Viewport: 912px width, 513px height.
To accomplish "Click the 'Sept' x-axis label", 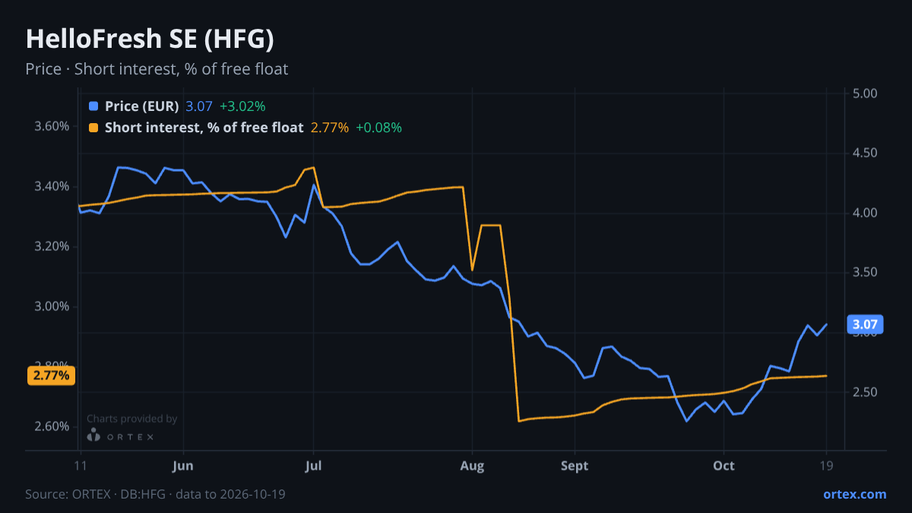I will (x=575, y=466).
